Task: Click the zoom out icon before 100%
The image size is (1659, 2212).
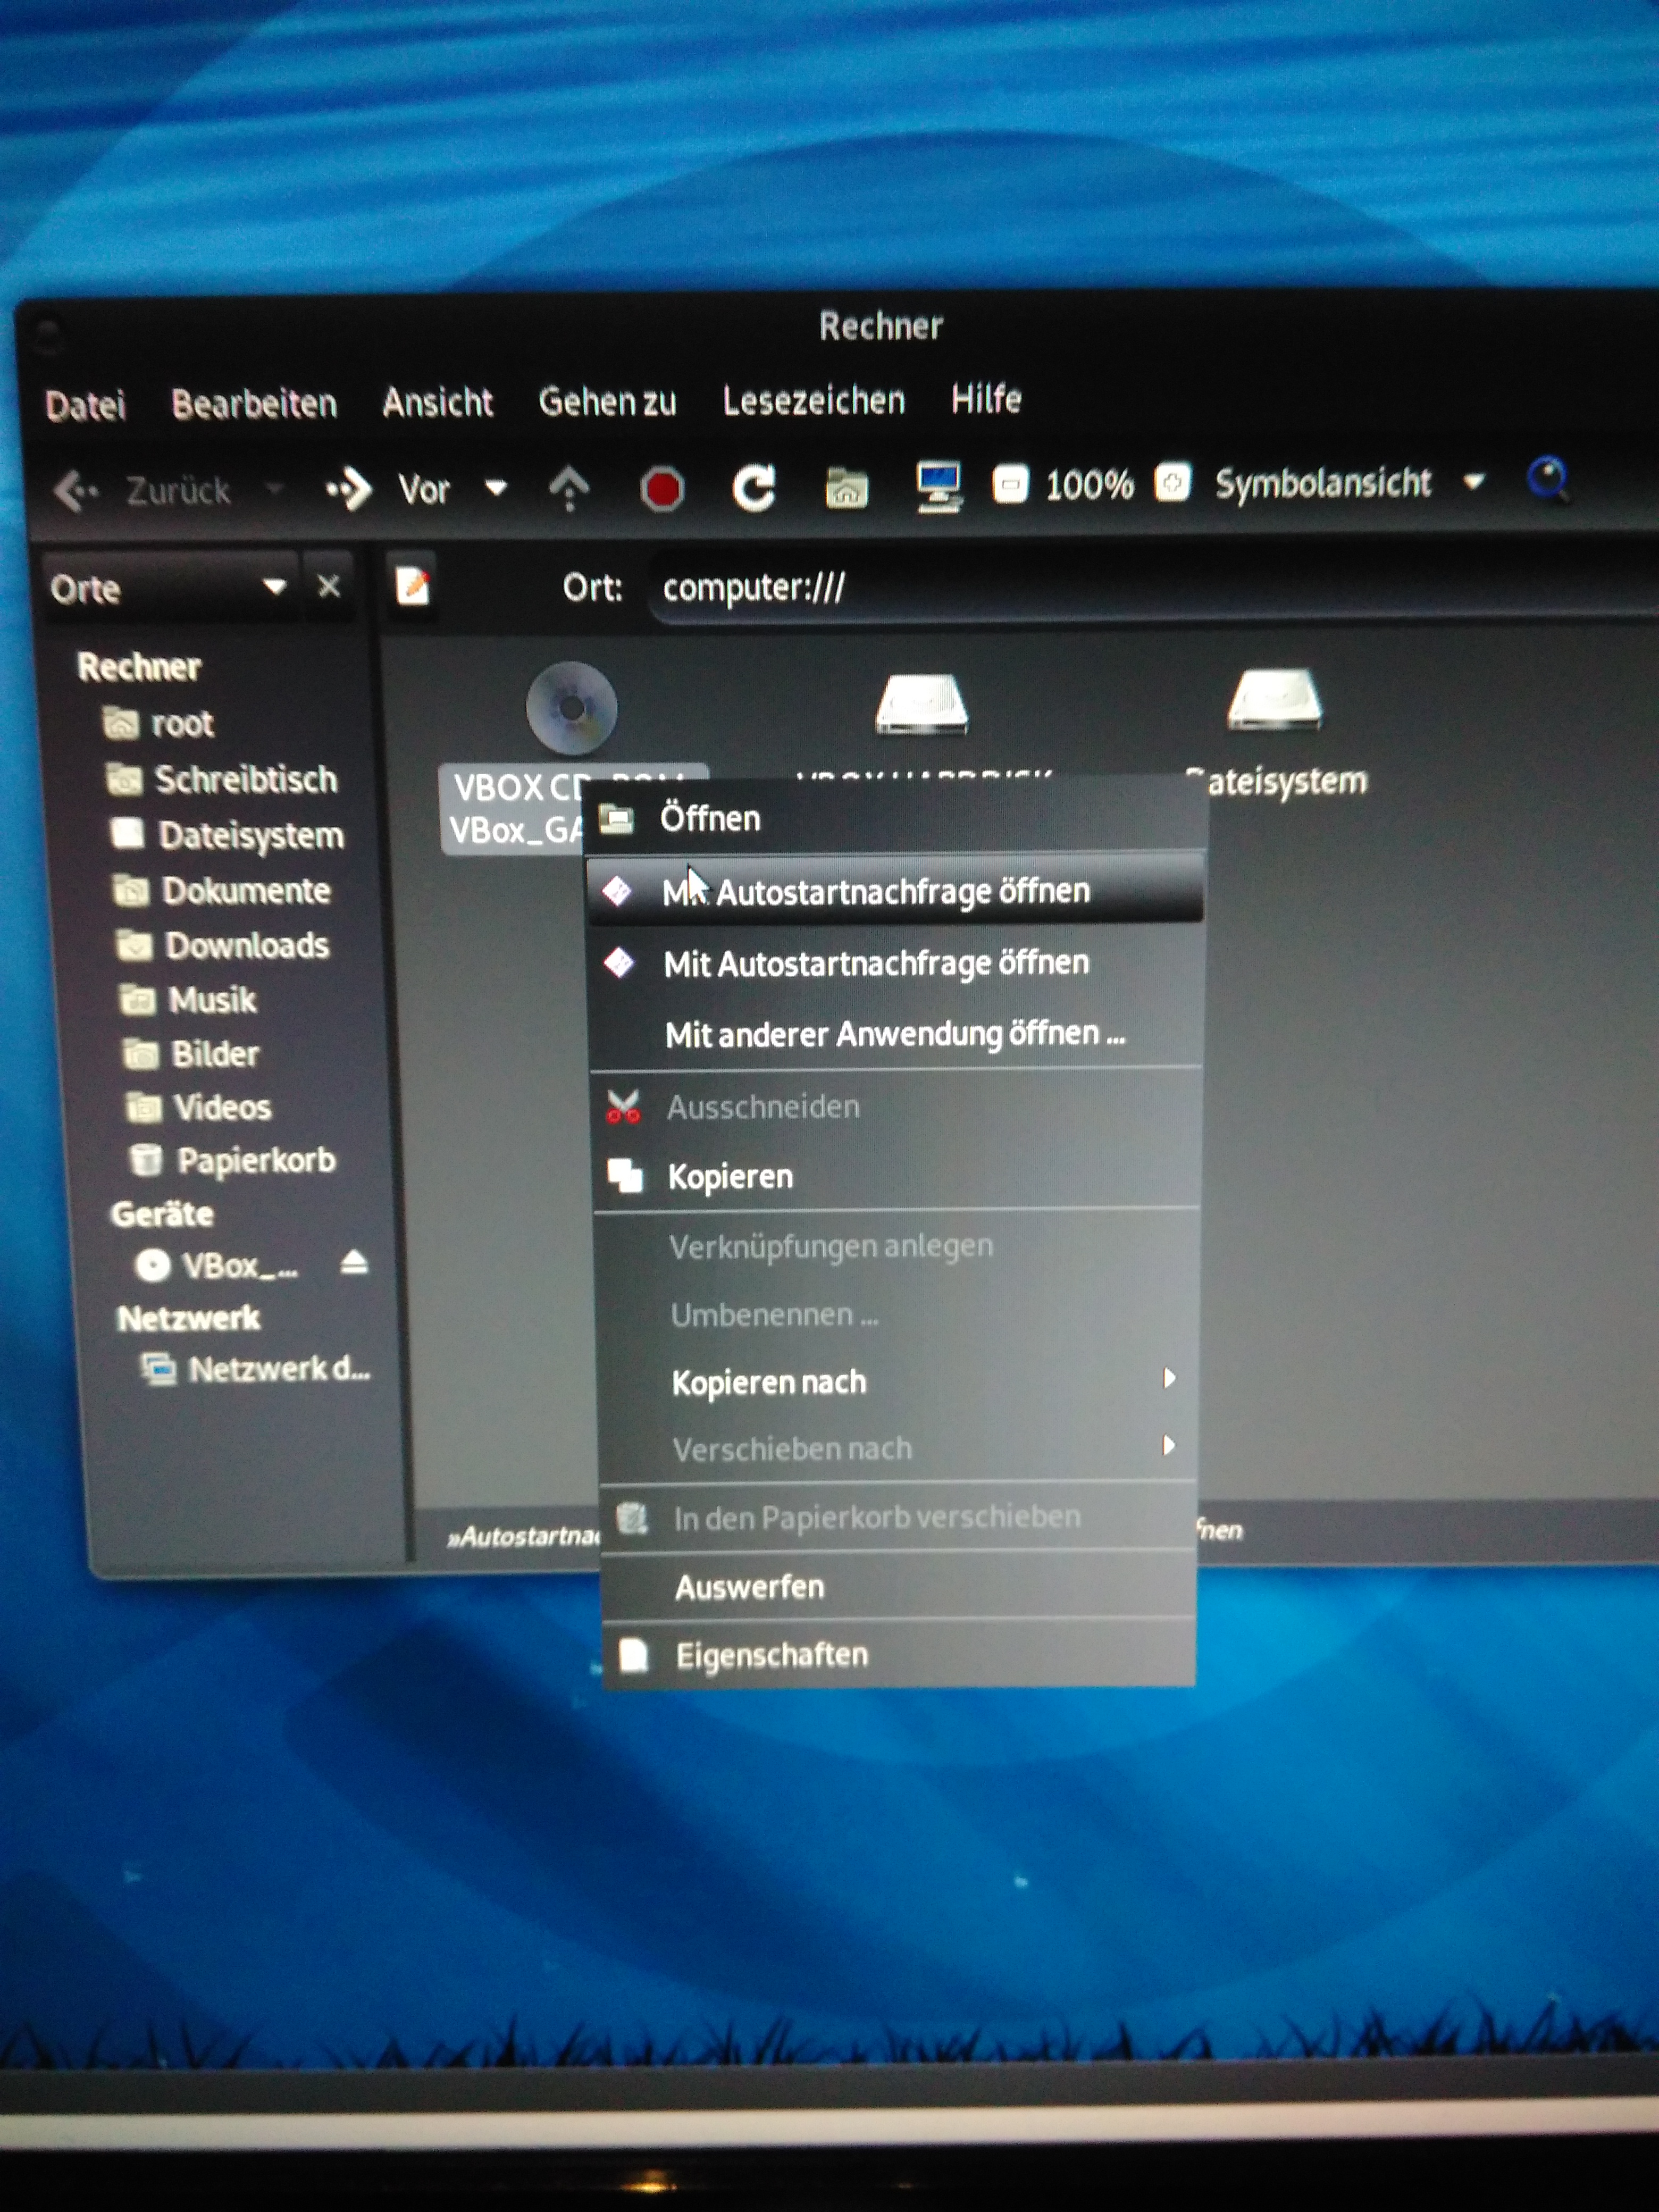Action: [1010, 485]
